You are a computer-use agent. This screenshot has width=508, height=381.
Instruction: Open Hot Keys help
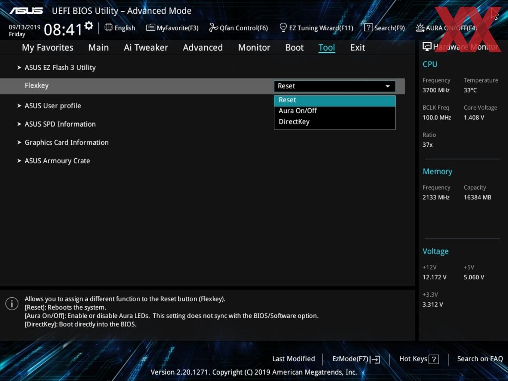click(x=413, y=359)
